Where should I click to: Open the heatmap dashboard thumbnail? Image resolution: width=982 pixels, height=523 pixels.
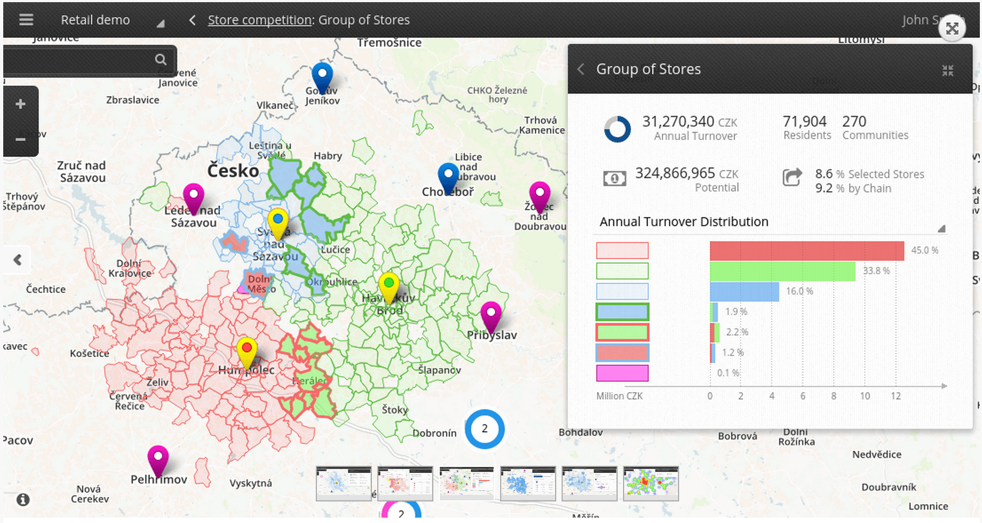650,483
